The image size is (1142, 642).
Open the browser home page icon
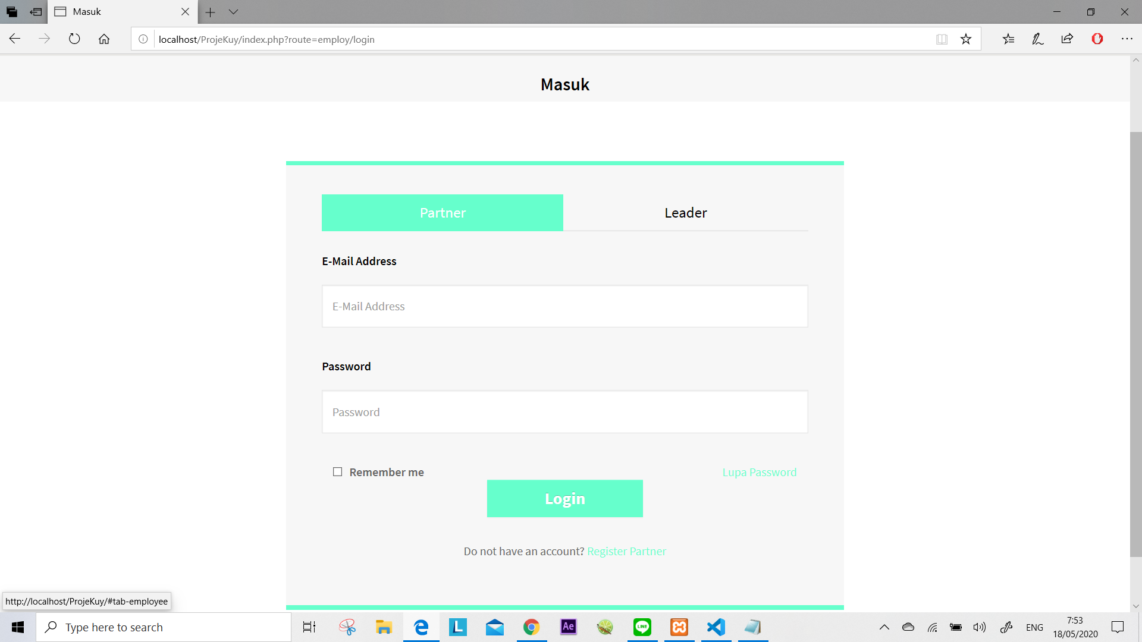click(104, 39)
